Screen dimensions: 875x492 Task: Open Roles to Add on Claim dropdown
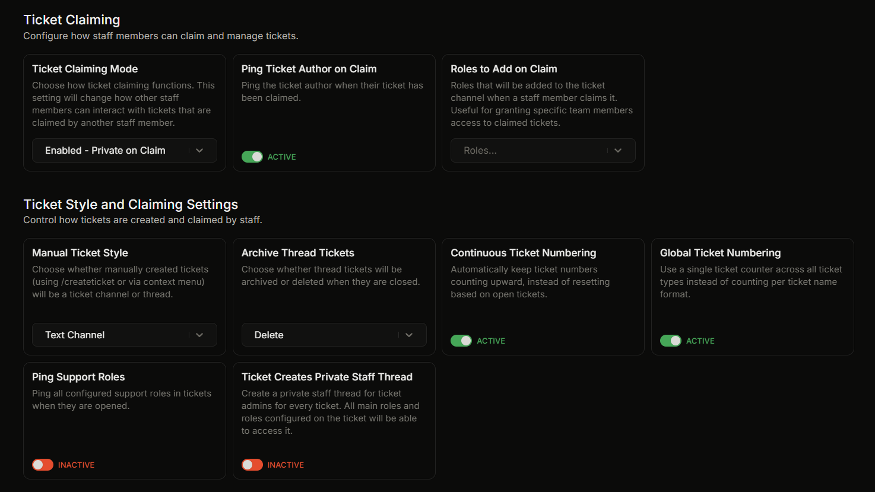click(543, 151)
